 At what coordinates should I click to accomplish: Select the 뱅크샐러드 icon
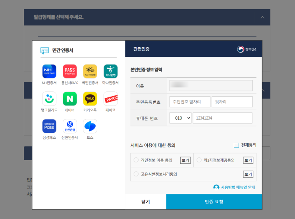click(49, 99)
